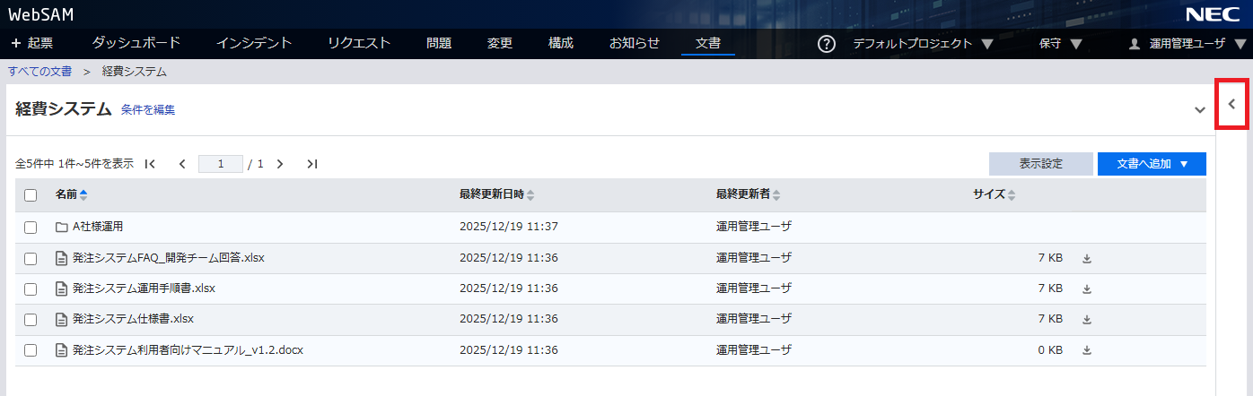Click the page number input field
The height and width of the screenshot is (396, 1253).
click(x=221, y=164)
